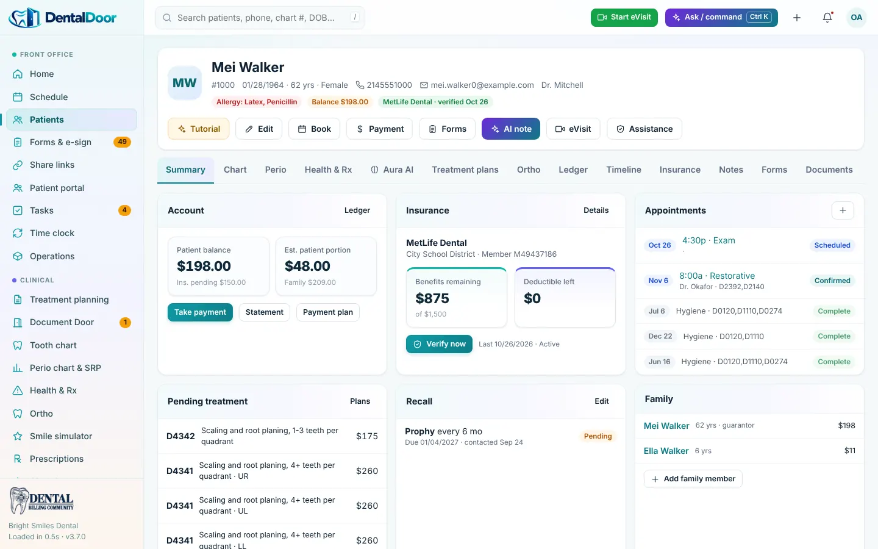878x549 pixels.
Task: Open the Oct 26 Exam appointment
Action: pyautogui.click(x=749, y=245)
